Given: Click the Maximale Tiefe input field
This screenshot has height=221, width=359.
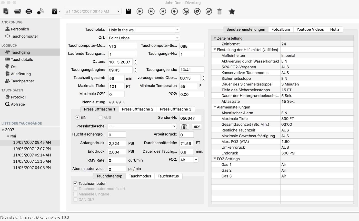Looking at the screenshot, I should [116, 86].
